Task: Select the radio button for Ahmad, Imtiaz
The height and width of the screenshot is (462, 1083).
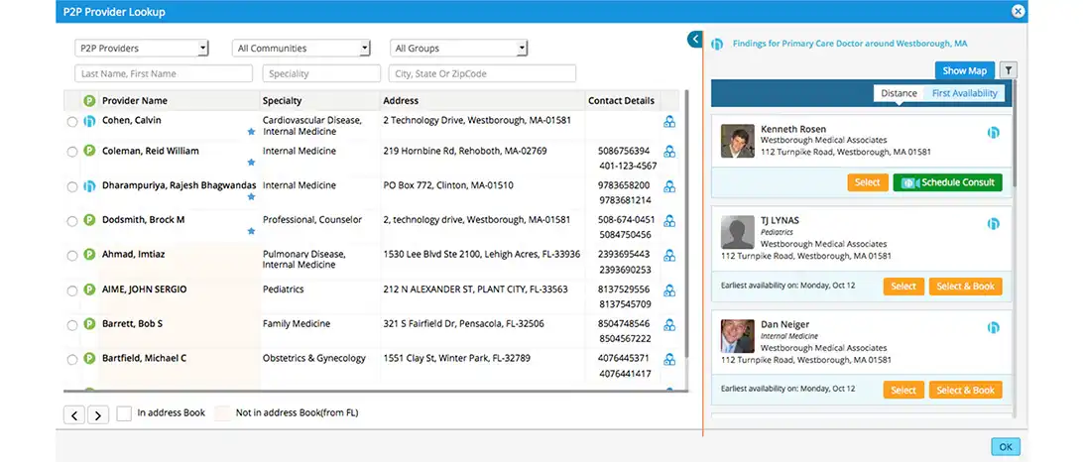Action: [x=72, y=256]
